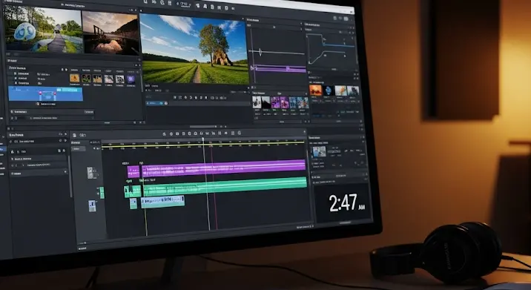Click the monitor icon at top-right of window

point(346,19)
